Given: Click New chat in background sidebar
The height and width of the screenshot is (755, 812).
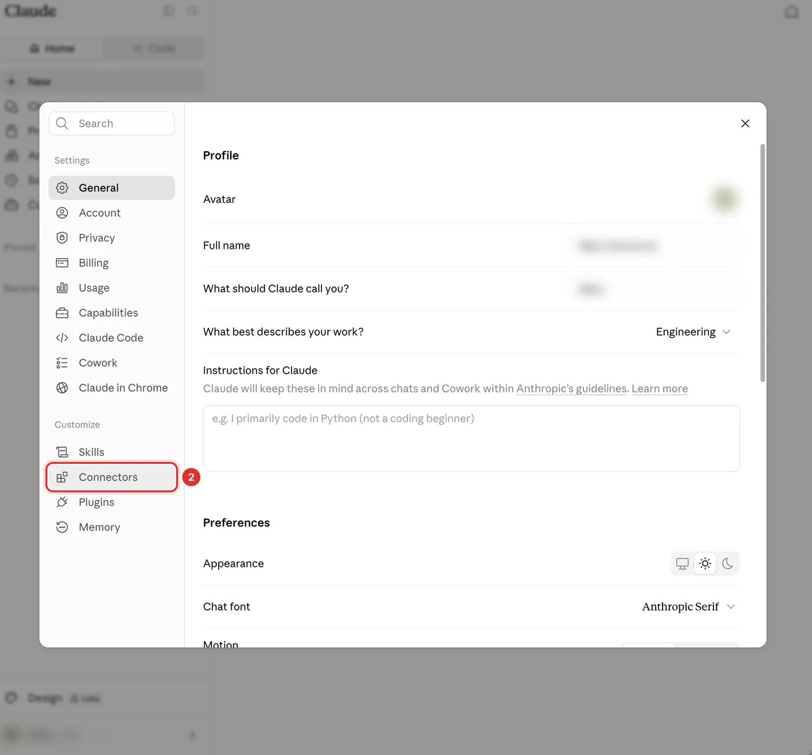Looking at the screenshot, I should click(x=103, y=82).
